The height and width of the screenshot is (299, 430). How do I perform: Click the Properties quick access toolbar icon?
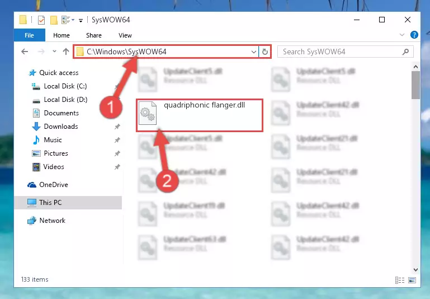[41, 20]
